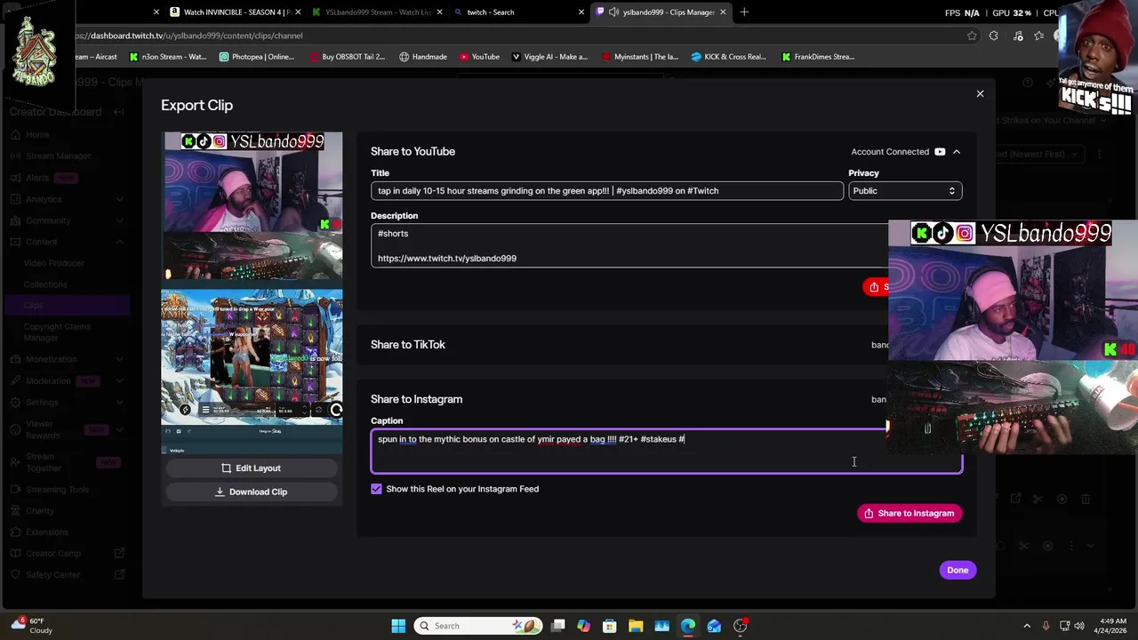1138x640 pixels.
Task: Close the twitch - Search tab
Action: pos(581,12)
